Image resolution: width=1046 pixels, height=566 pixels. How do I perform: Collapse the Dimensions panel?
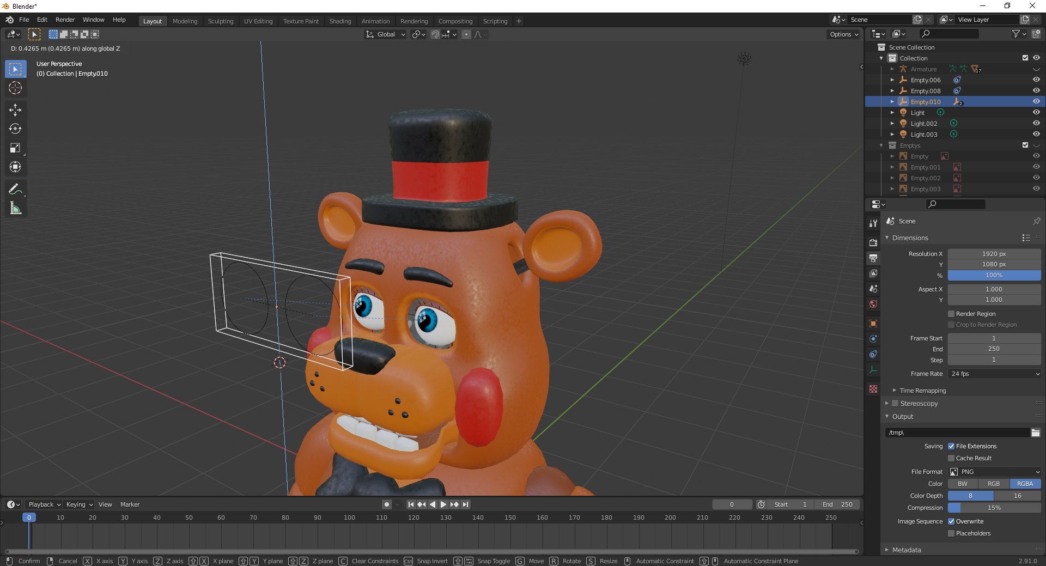coord(910,238)
